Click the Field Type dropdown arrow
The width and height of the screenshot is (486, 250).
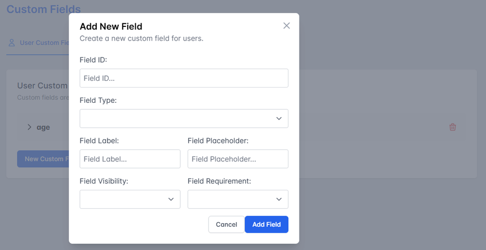[x=279, y=119]
